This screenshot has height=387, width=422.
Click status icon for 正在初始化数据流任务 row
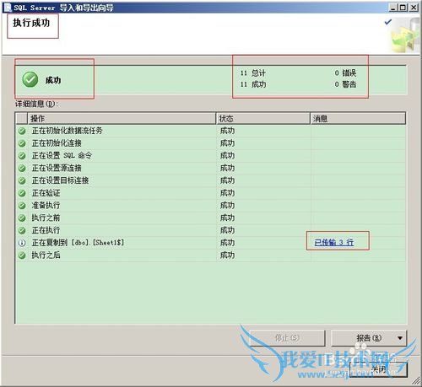[22, 131]
